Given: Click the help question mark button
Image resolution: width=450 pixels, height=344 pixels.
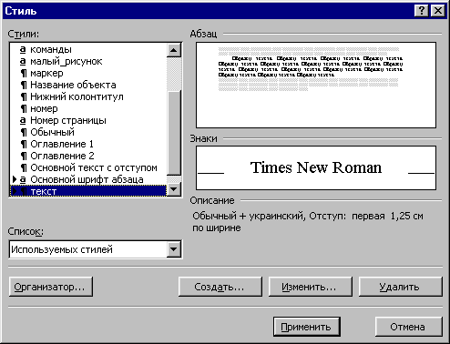Looking at the screenshot, I should coord(422,11).
